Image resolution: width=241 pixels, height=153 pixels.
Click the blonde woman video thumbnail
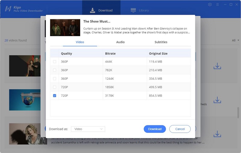[x=28, y=134]
